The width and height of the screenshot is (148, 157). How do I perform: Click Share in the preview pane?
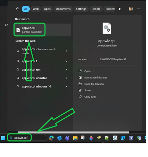[x=88, y=90]
